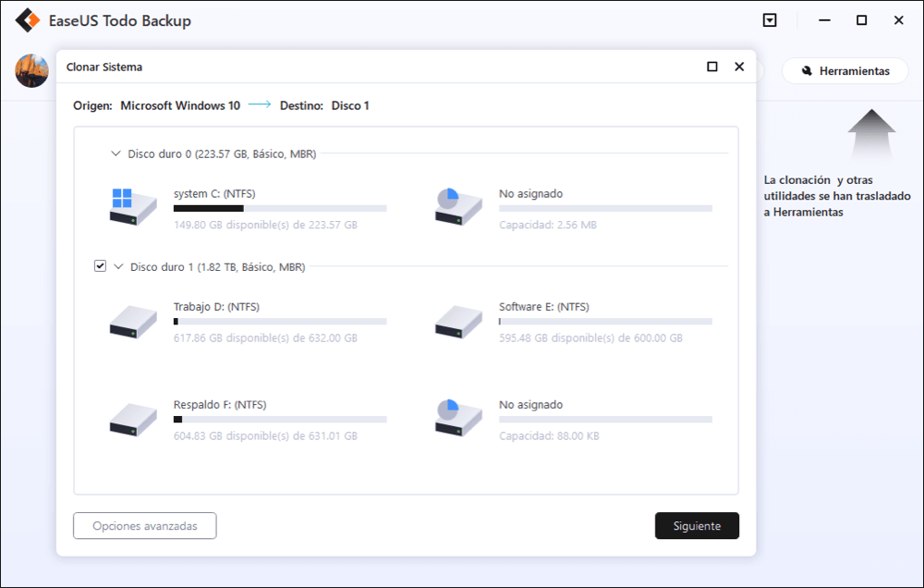Screen dimensions: 924x588
Task: Click '617.86 GB disponible(s) de 632.00 GB' text
Action: coord(265,338)
